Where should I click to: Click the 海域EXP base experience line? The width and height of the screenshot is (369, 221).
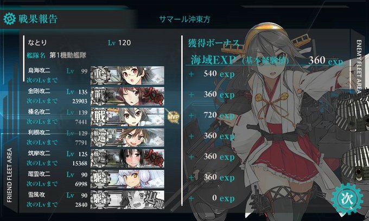266,60
